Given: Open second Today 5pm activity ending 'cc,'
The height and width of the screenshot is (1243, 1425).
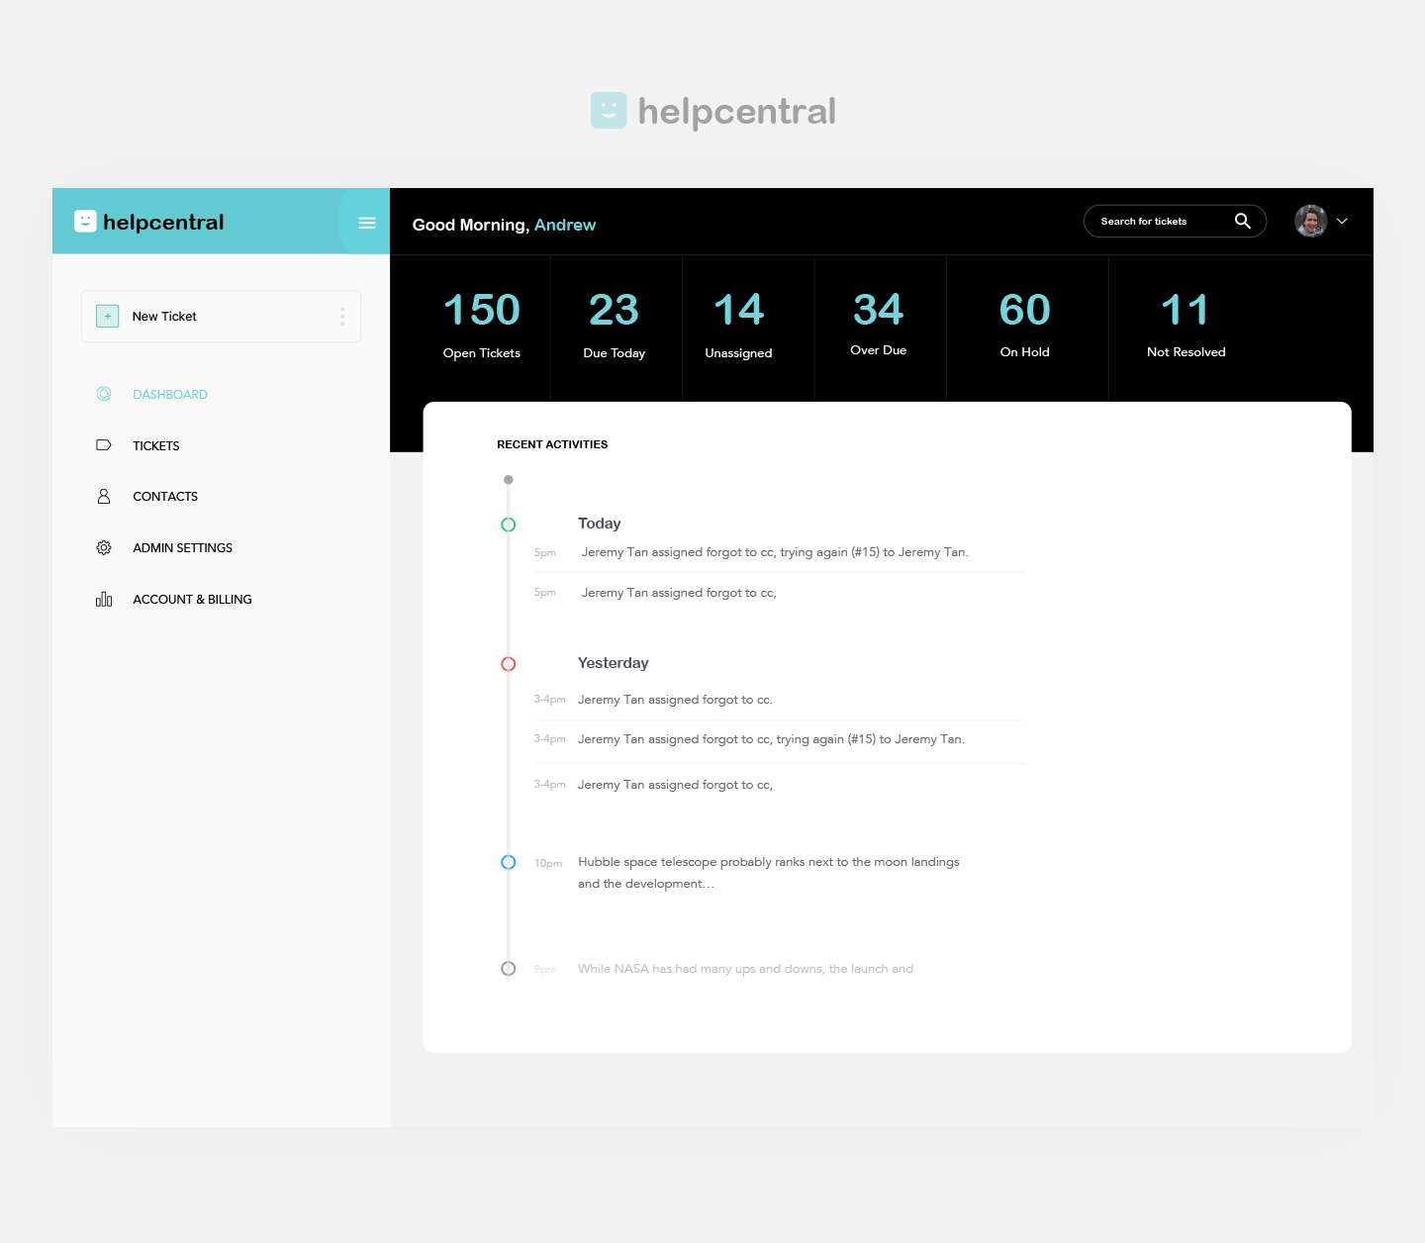Looking at the screenshot, I should coord(679,593).
